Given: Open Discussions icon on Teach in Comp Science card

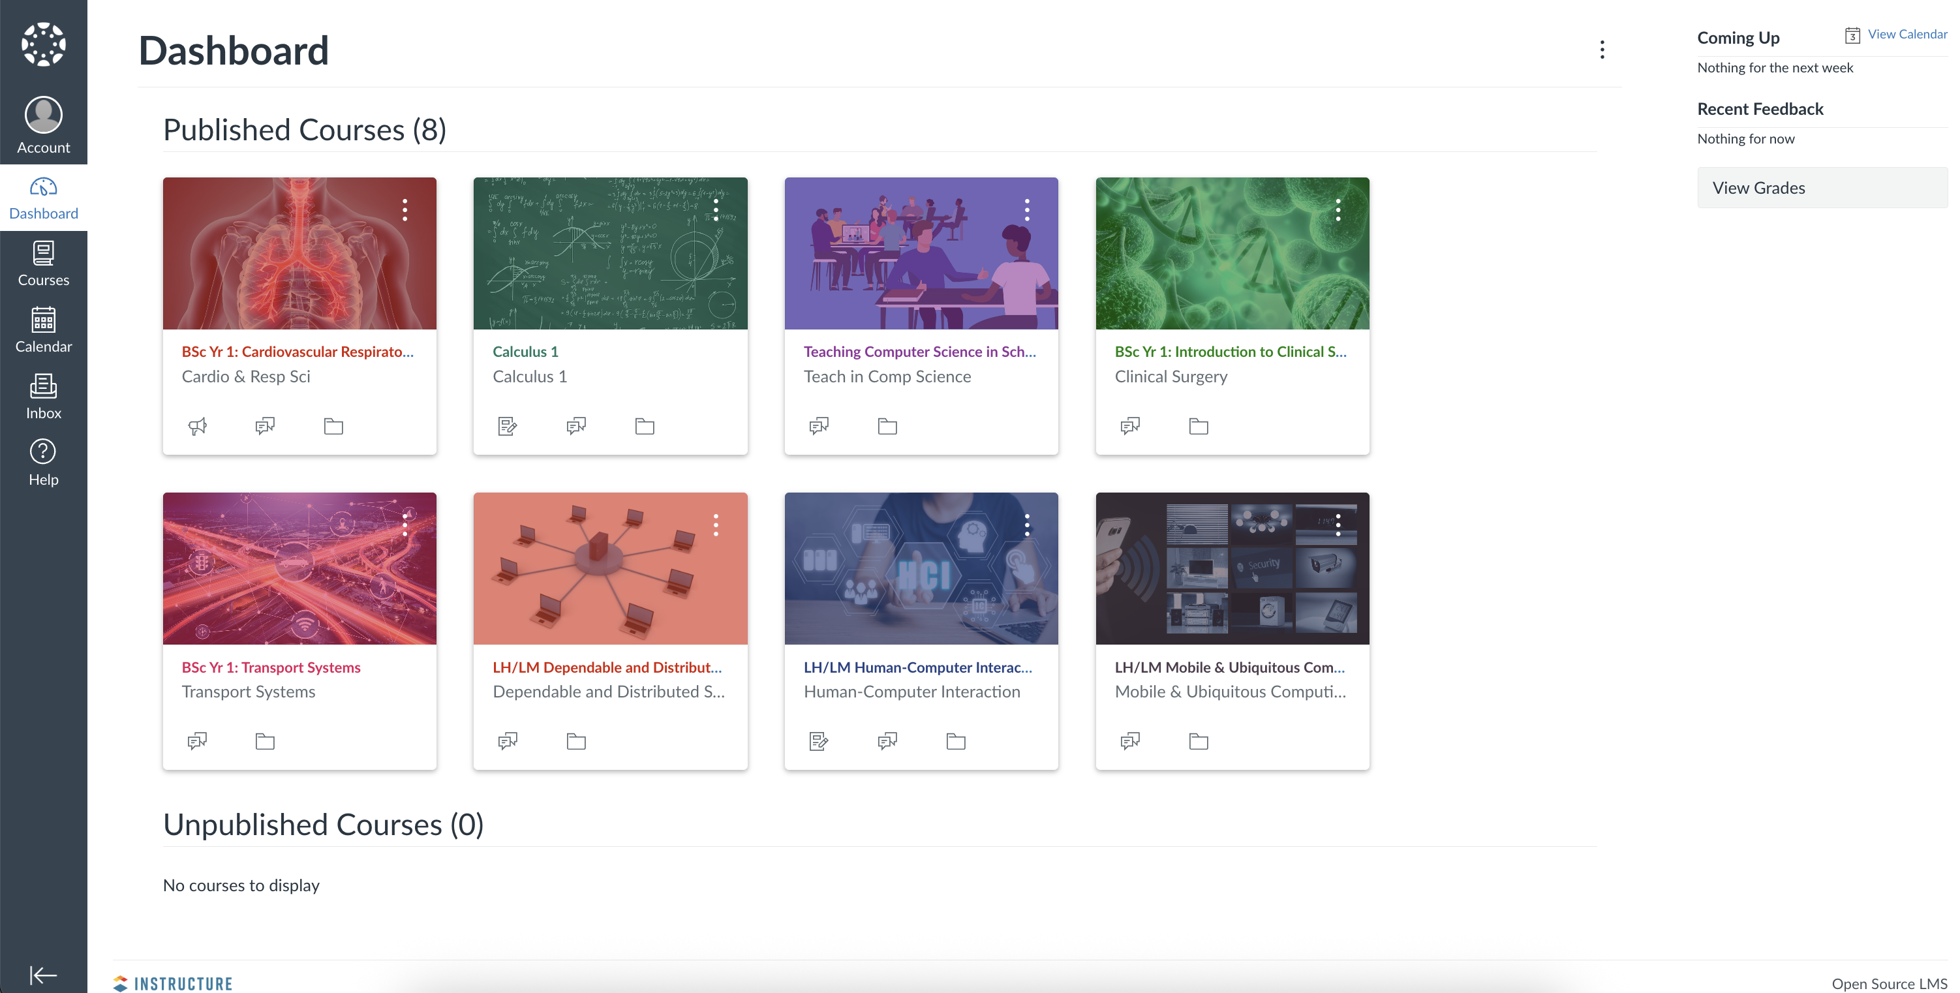Looking at the screenshot, I should [819, 426].
